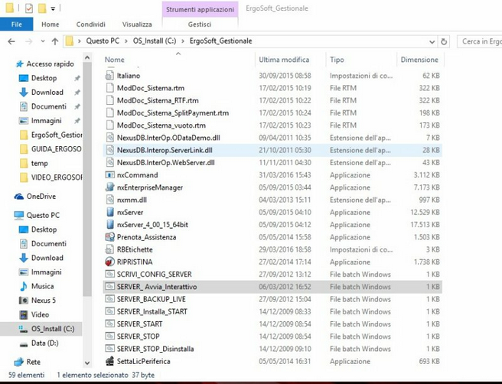502x384 pixels.
Task: Click Questo PC in the address breadcrumb
Action: pos(103,41)
